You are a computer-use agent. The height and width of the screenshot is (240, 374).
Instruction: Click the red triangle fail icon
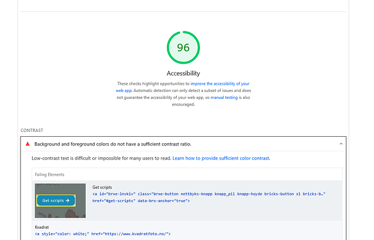coord(28,144)
